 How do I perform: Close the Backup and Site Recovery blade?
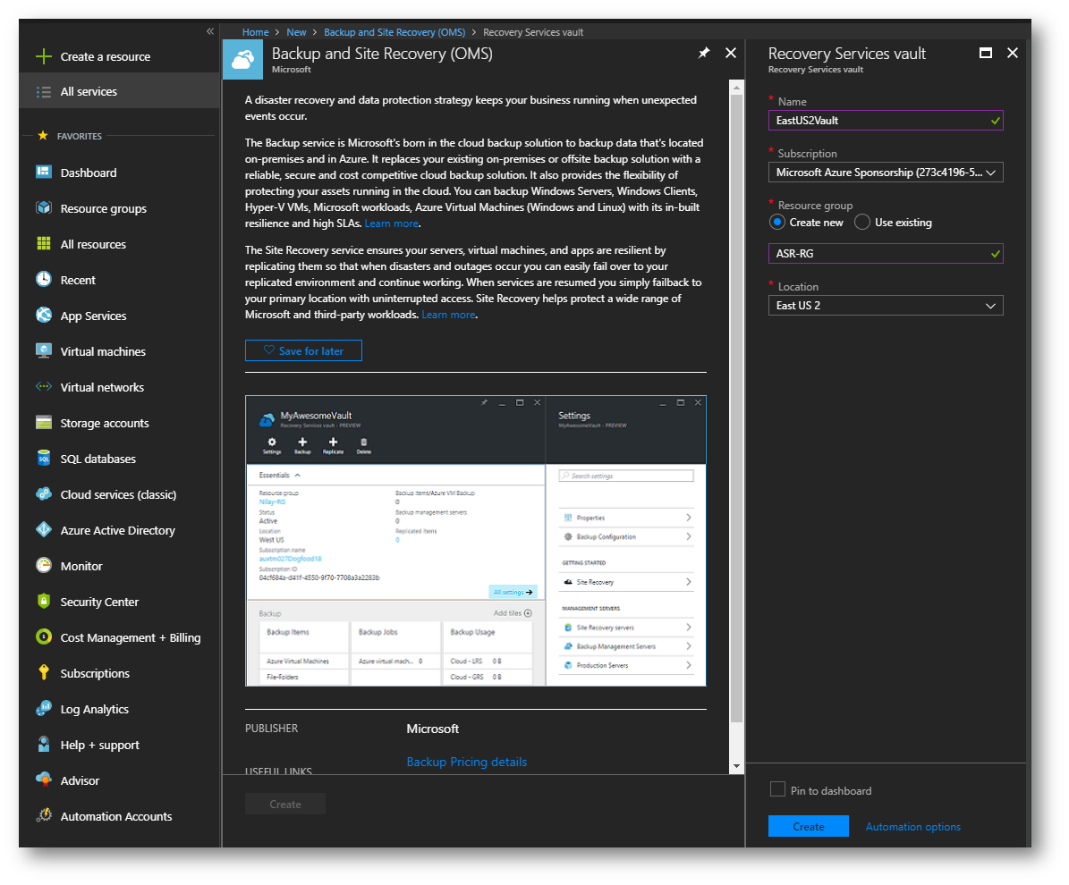(731, 53)
